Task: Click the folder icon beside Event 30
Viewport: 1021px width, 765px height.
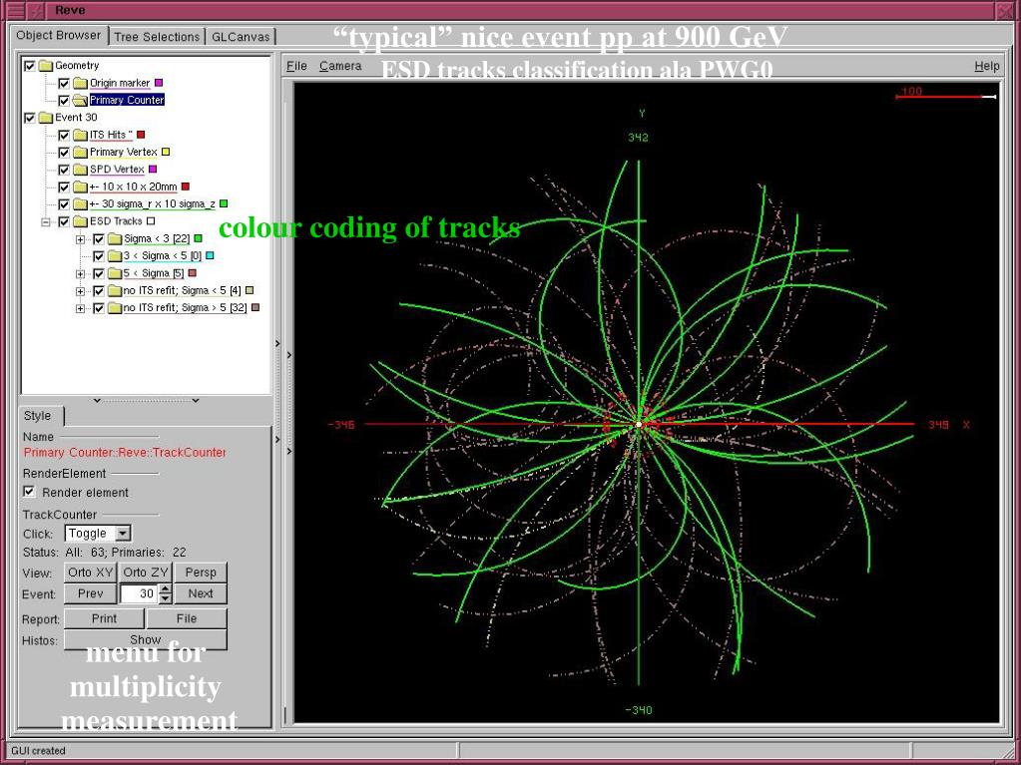Action: 45,118
